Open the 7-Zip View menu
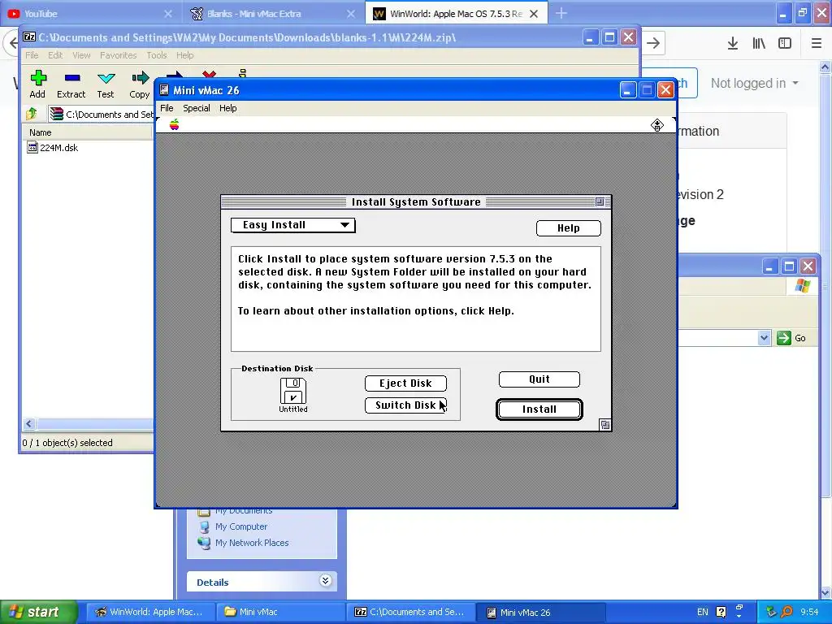Image resolution: width=832 pixels, height=624 pixels. click(x=81, y=55)
